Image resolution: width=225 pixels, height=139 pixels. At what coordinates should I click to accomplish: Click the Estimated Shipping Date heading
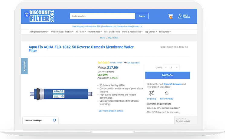tap(159, 104)
